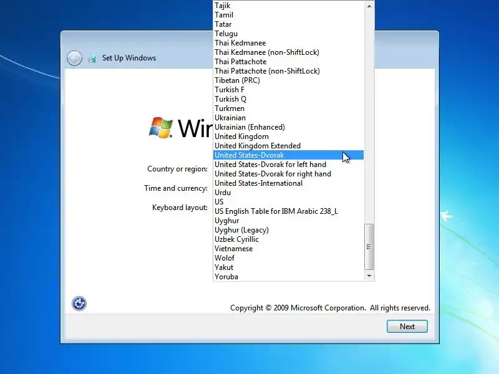The height and width of the screenshot is (374, 499).
Task: Choose Turkish Q layout
Action: coord(288,99)
